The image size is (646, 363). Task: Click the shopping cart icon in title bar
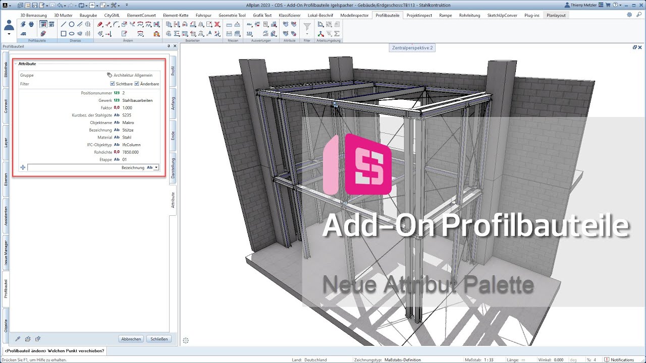click(608, 5)
